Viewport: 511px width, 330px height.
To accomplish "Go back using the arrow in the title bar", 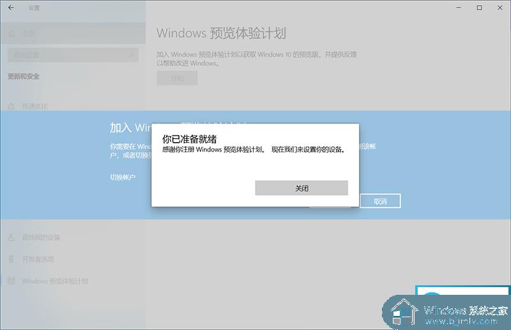I will 11,8.
